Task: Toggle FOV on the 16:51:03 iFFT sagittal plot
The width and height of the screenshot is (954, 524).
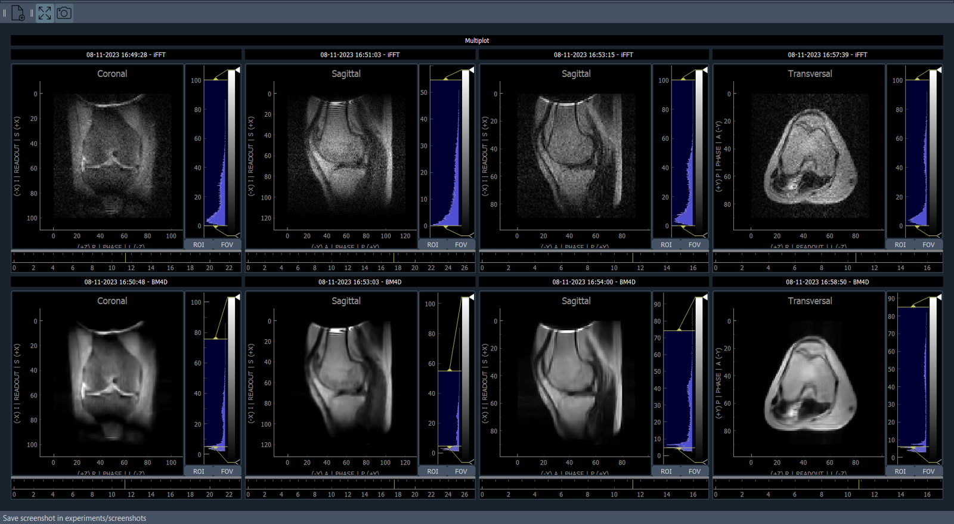Action: pyautogui.click(x=461, y=244)
